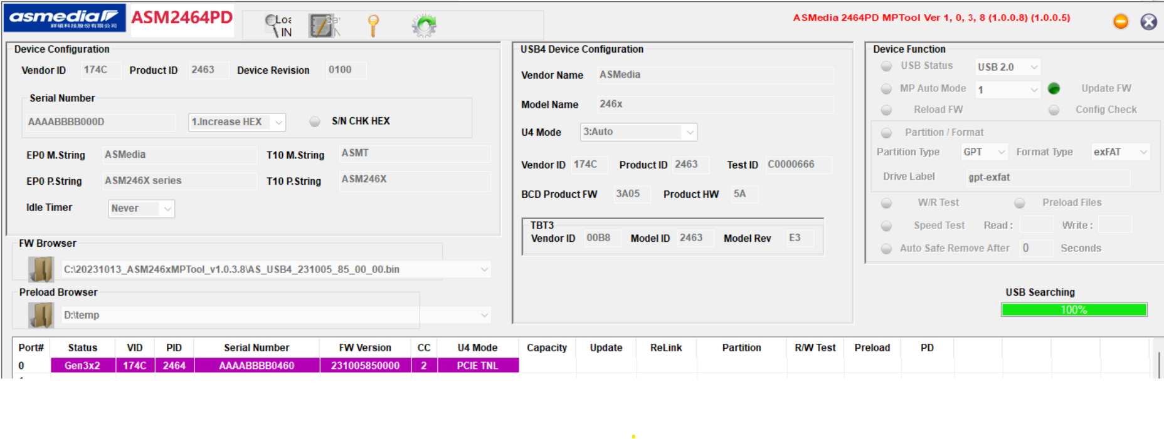This screenshot has height=439, width=1164.
Task: Click the Speed Test Write field
Action: click(x=1115, y=225)
